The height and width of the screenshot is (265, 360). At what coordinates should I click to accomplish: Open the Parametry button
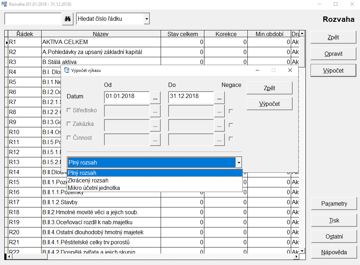click(334, 203)
